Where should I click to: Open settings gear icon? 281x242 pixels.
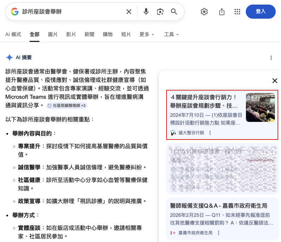click(204, 12)
